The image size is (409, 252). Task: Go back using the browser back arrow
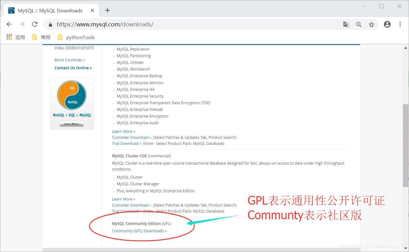pyautogui.click(x=9, y=24)
